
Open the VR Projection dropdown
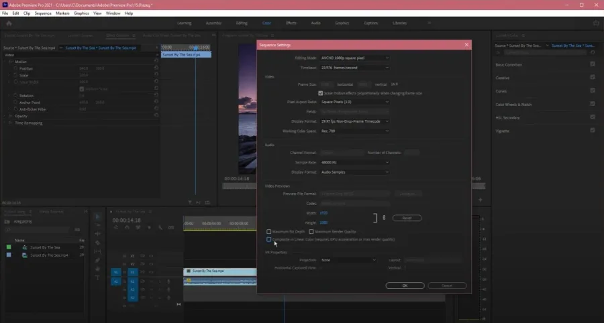pyautogui.click(x=348, y=260)
